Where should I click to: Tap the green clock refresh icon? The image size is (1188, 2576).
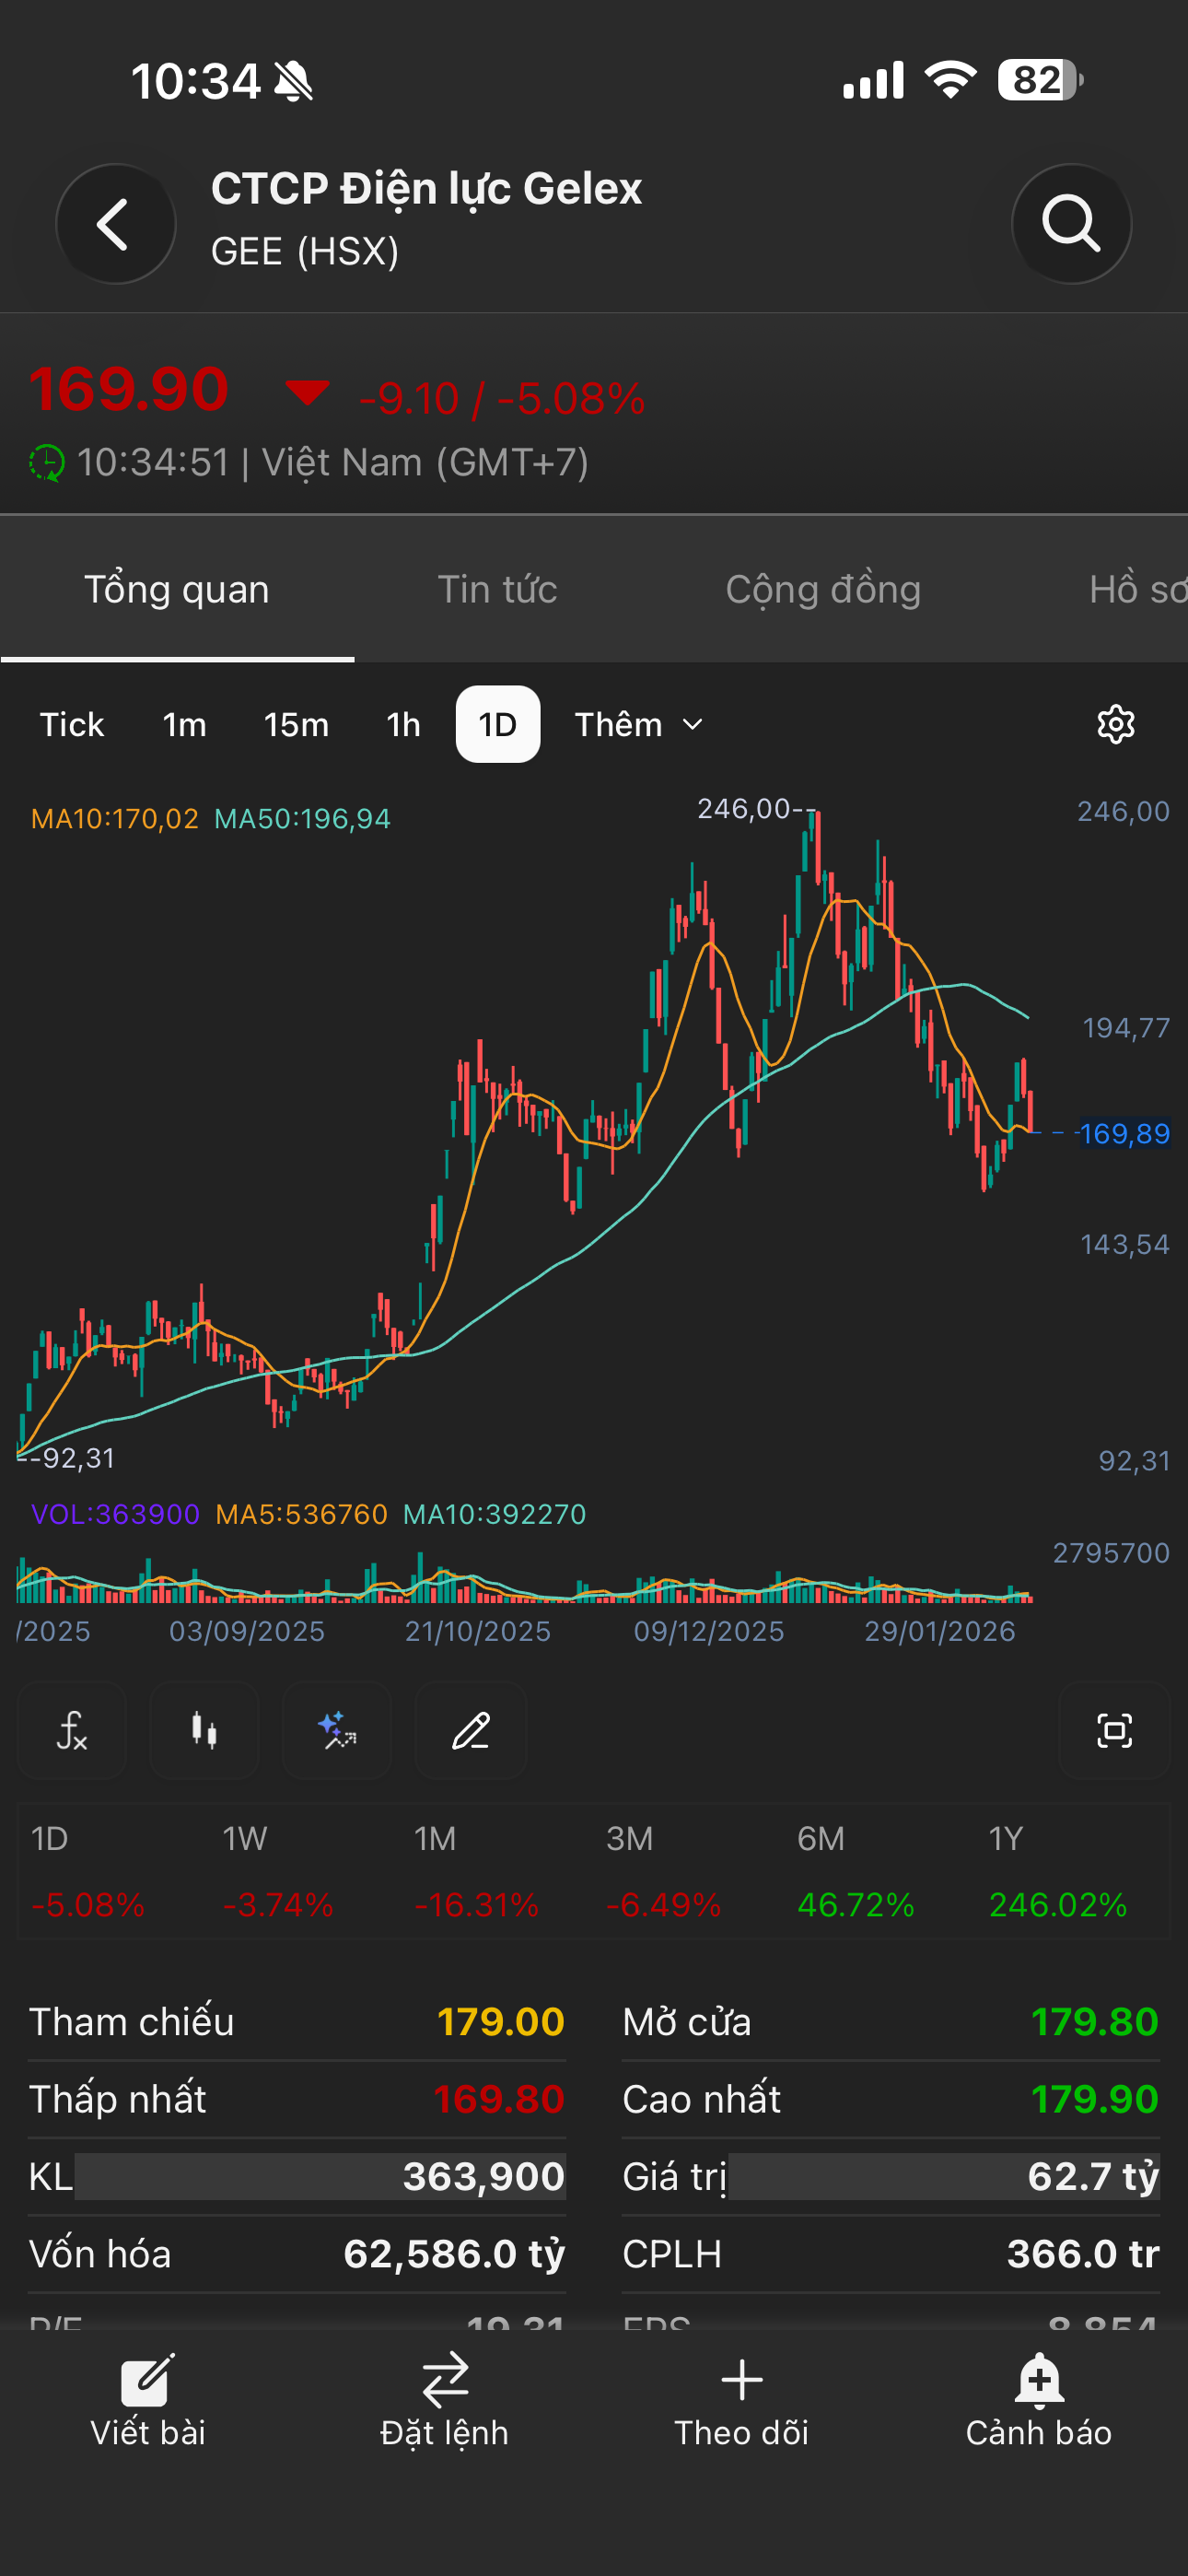(x=47, y=463)
